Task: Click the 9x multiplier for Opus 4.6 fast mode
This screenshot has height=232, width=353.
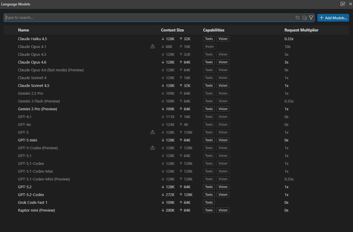Action: [x=286, y=70]
